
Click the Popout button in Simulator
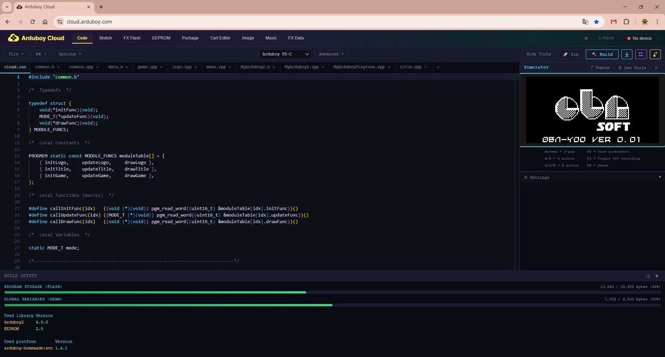point(600,68)
